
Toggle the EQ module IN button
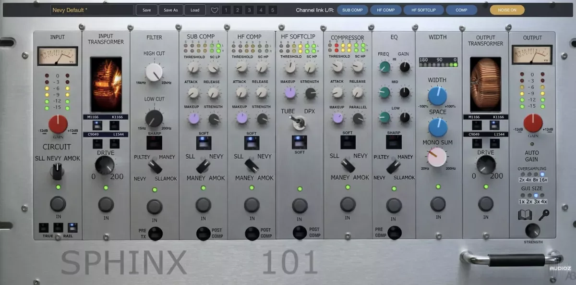[394, 205]
